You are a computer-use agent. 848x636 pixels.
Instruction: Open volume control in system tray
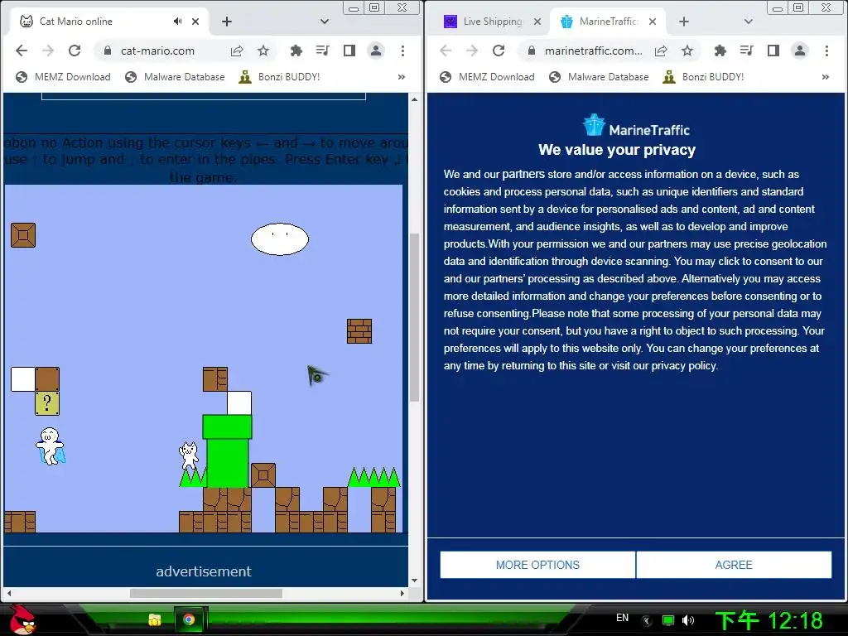(688, 620)
